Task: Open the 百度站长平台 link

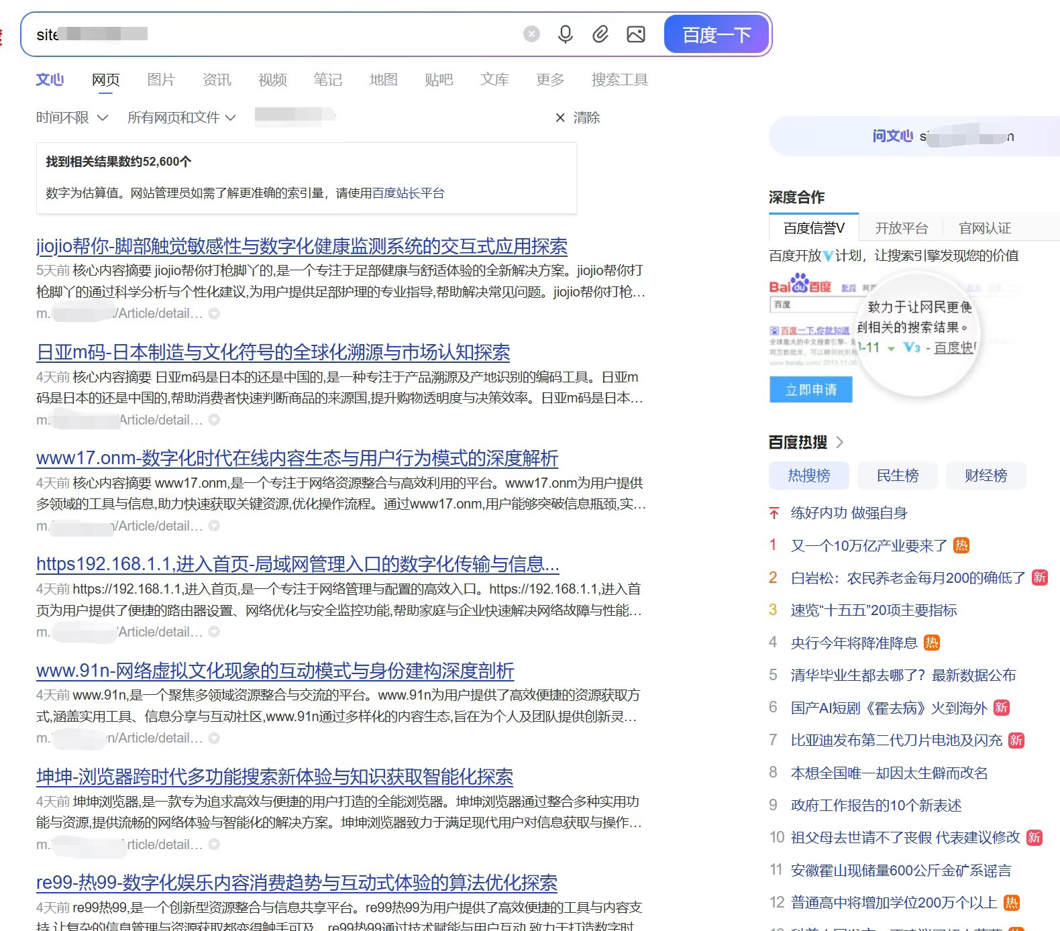Action: 408,193
